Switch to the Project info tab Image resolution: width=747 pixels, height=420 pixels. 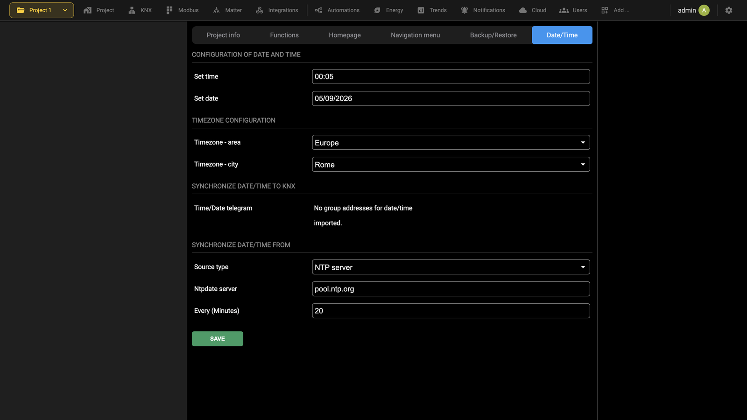pos(223,35)
